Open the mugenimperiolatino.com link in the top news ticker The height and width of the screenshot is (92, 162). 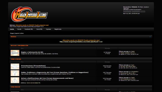(x=27, y=27)
